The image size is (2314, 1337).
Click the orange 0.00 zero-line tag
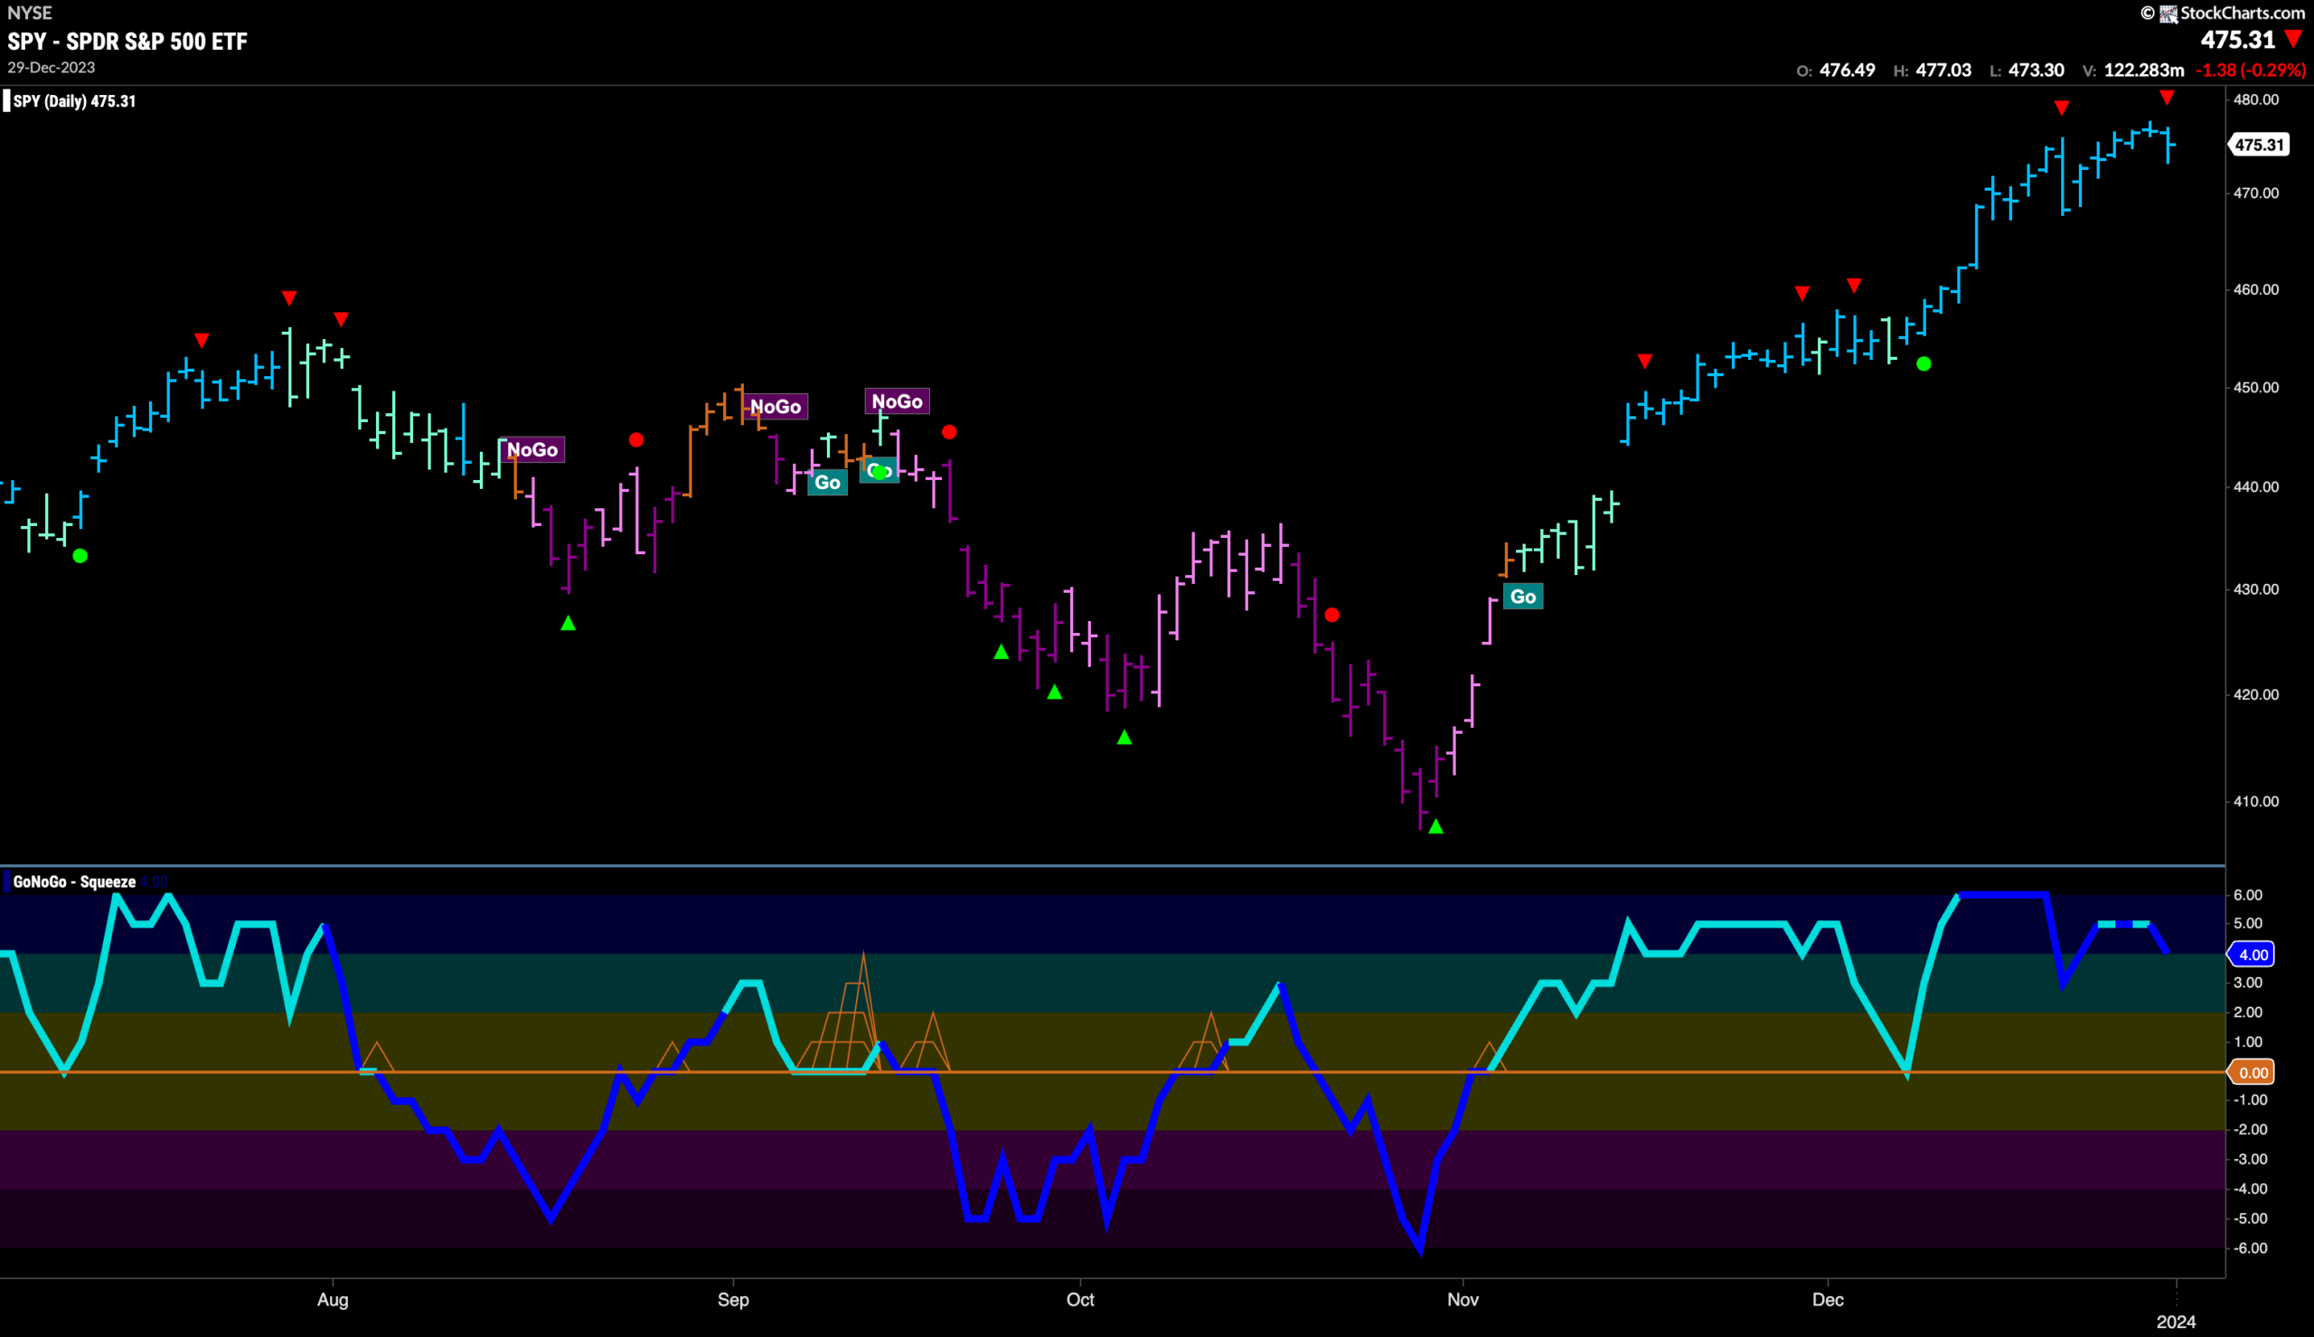point(2253,1072)
